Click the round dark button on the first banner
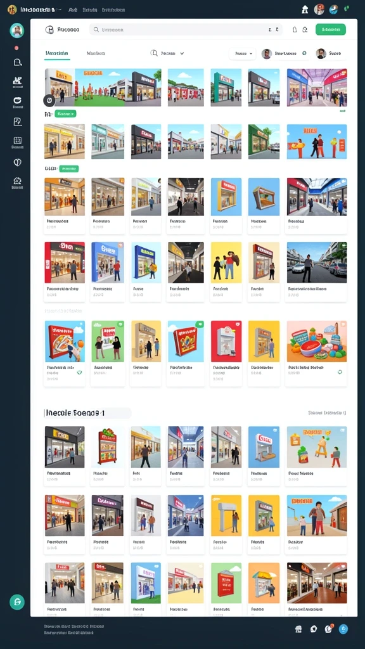Screen dimensions: 365x649 pyautogui.click(x=49, y=101)
